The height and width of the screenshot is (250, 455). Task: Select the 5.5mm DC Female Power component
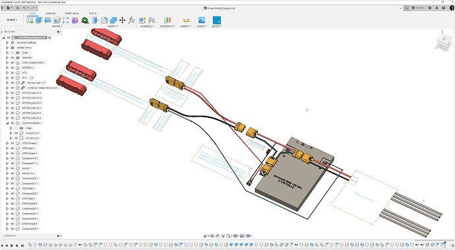pyautogui.click(x=43, y=88)
